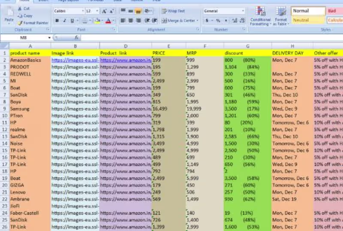Toggle Wrap Text
Screen dimensions: 343x231
coord(173,11)
